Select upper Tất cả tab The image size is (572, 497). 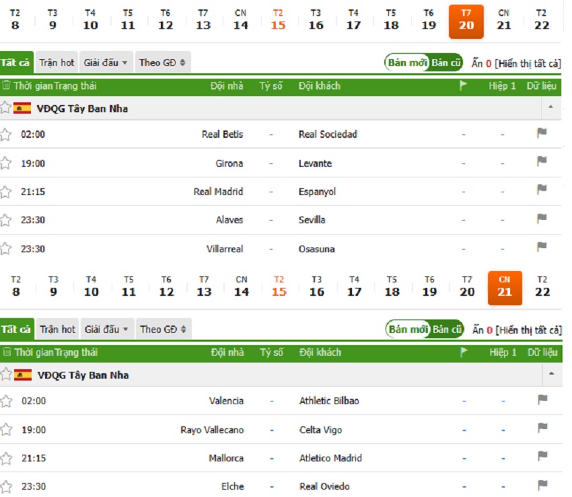(x=16, y=63)
